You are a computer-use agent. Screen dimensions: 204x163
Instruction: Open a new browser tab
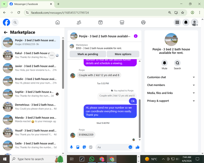[58, 4]
